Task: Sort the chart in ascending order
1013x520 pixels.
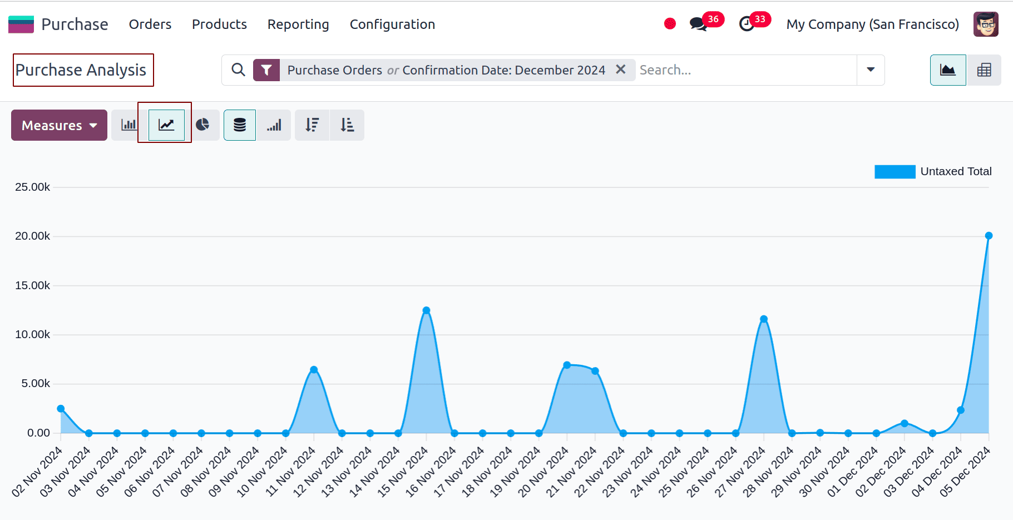Action: coord(347,125)
